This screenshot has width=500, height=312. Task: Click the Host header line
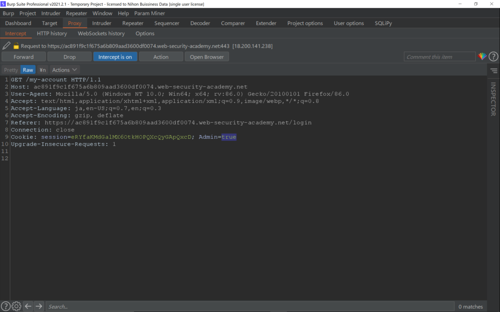point(129,87)
